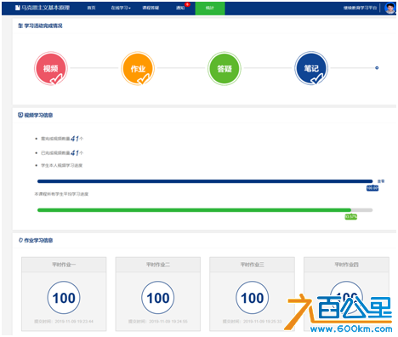Click the 需完成视频数量 41 line

tap(62, 139)
